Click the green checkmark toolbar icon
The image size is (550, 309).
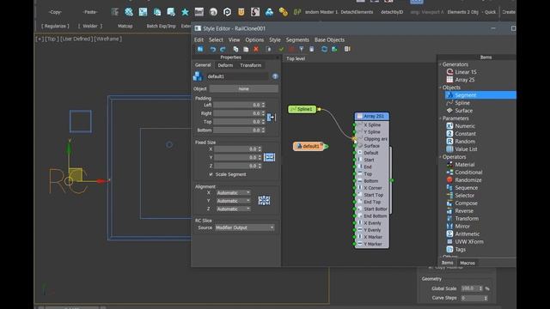click(281, 49)
